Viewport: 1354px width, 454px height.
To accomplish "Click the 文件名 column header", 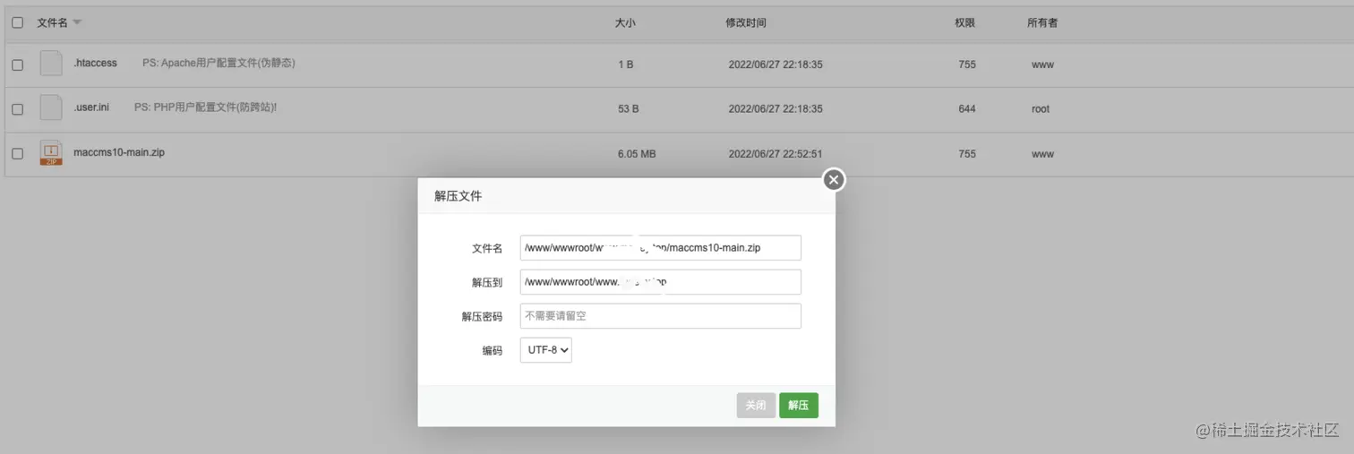I will tap(52, 22).
